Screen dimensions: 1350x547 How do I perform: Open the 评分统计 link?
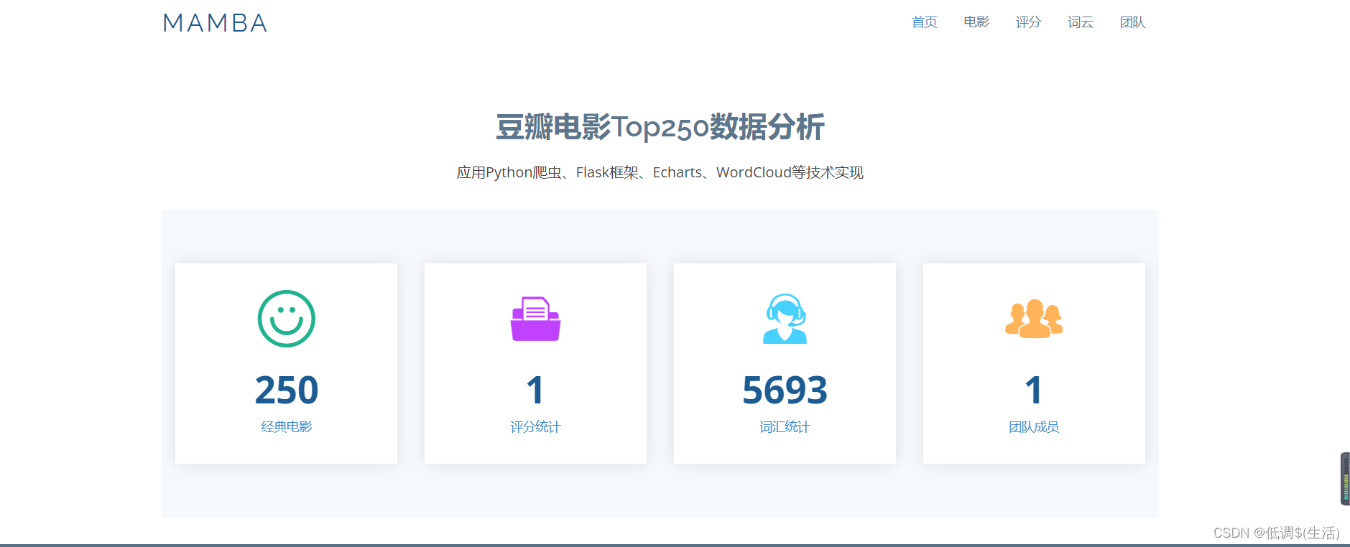pos(535,426)
